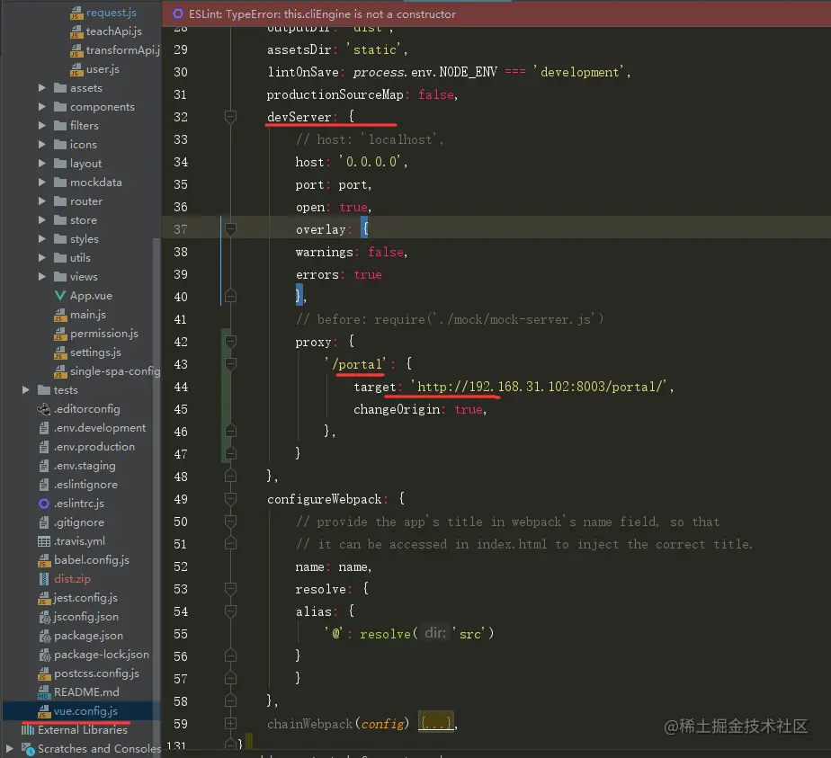Expand the filters folder arrow
Image resolution: width=831 pixels, height=758 pixels.
click(x=42, y=126)
